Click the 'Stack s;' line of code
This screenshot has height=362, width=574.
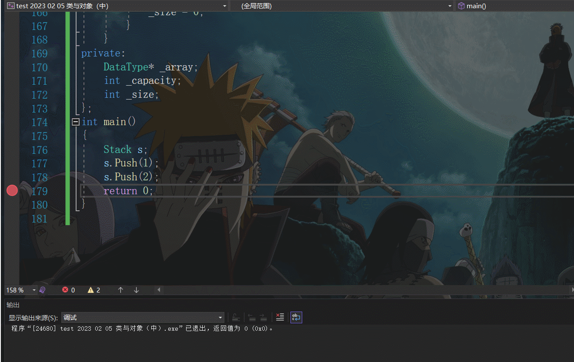pyautogui.click(x=126, y=149)
